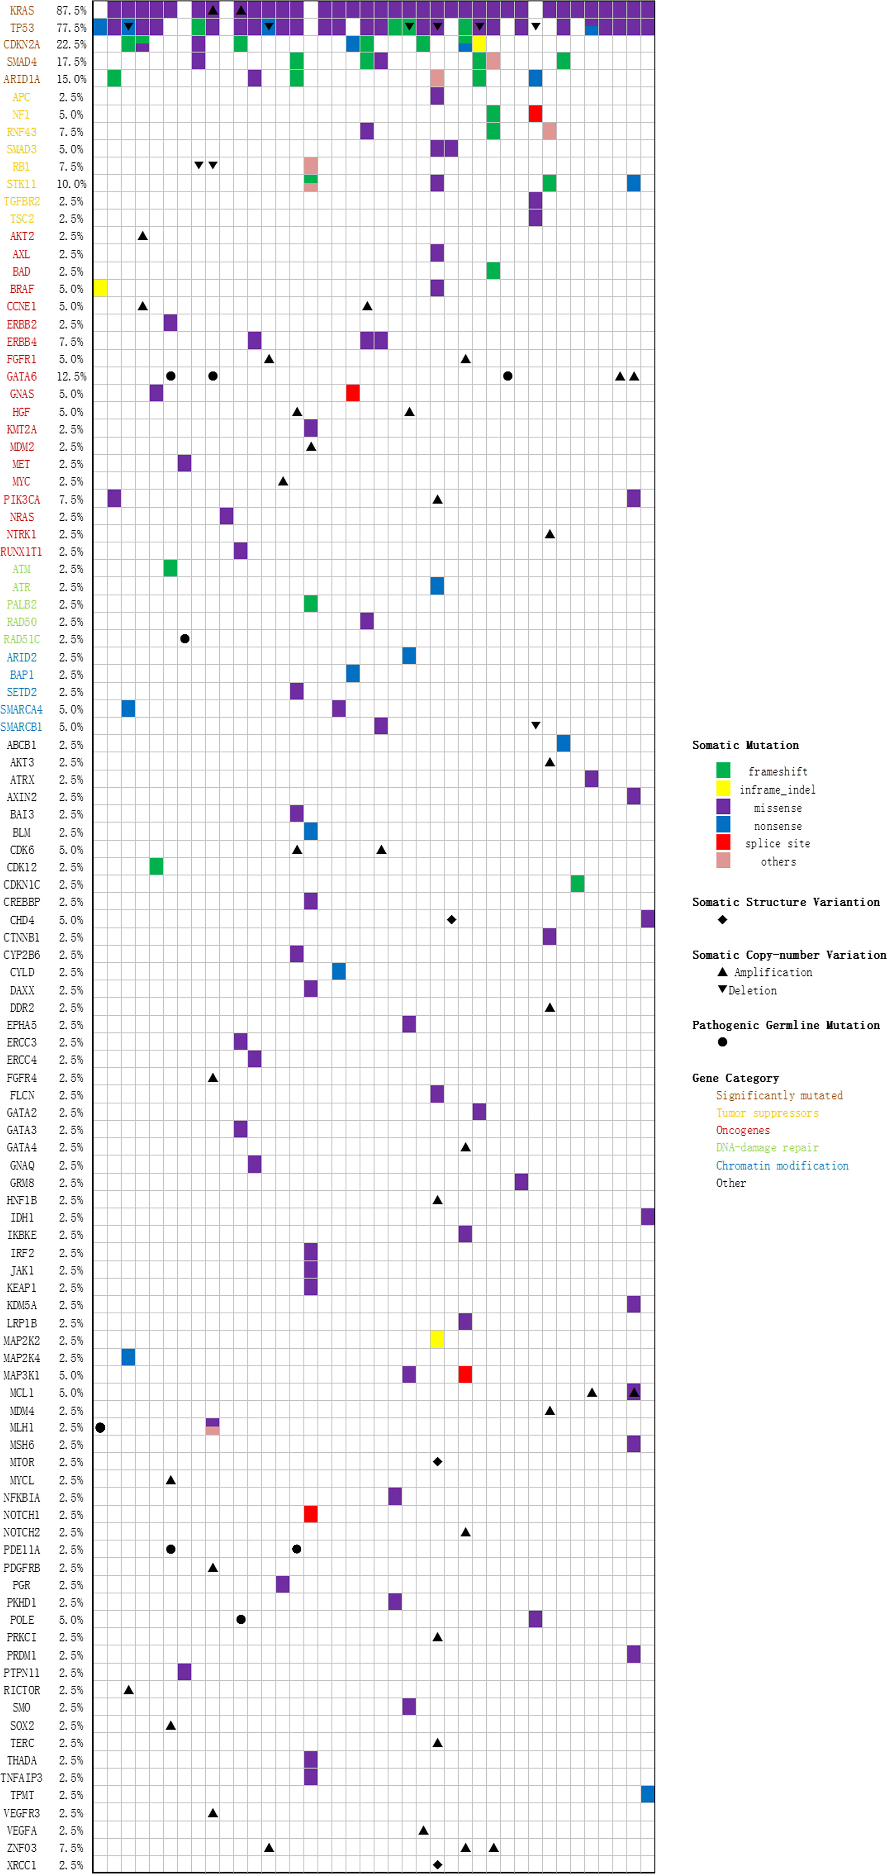Click the STK11 gene label
This screenshot has width=887, height=1874.
click(22, 184)
